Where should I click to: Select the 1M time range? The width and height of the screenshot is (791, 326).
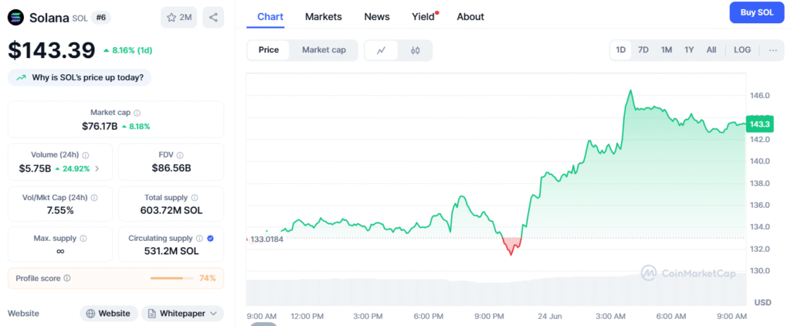667,50
